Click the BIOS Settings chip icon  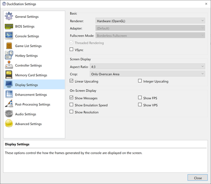[9, 26]
